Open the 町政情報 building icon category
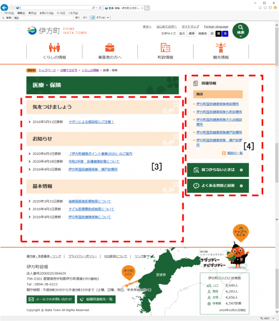Viewport: 279px width, 321px height. pos(165,51)
